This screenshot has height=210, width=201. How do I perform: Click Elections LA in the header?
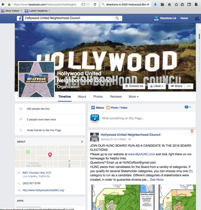(x=168, y=18)
